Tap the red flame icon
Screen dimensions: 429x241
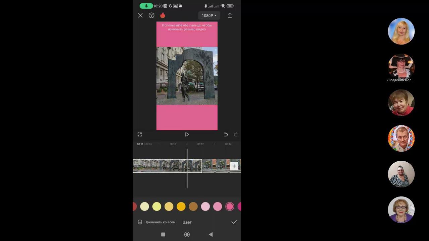tap(163, 15)
